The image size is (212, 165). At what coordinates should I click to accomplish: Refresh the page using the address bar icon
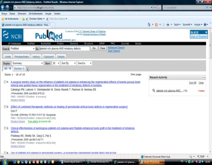point(155,8)
